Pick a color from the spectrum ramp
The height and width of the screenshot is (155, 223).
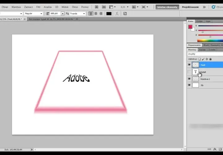[x=210, y=41]
